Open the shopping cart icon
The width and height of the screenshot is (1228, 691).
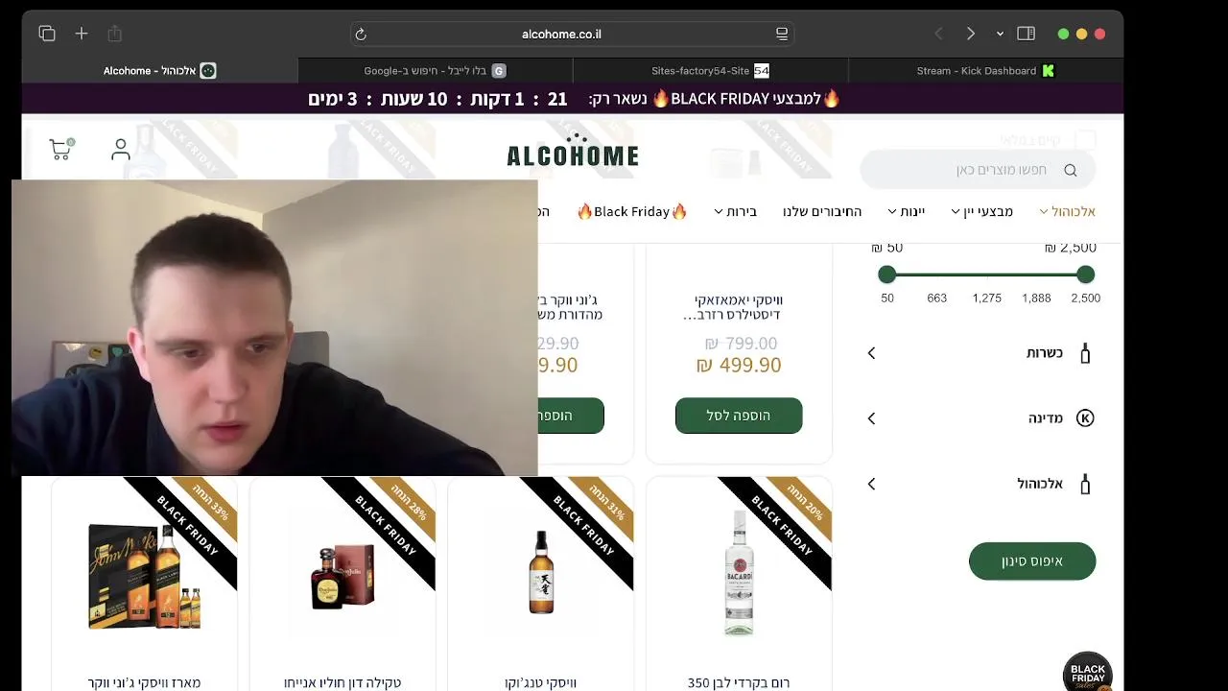[60, 149]
